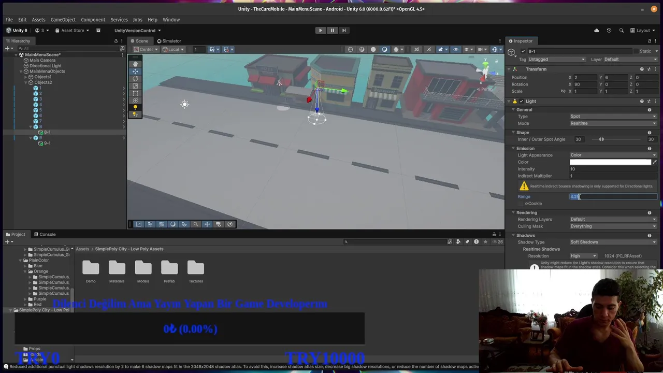This screenshot has height=373, width=663.
Task: Enable the Static checkbox
Action: (x=636, y=51)
